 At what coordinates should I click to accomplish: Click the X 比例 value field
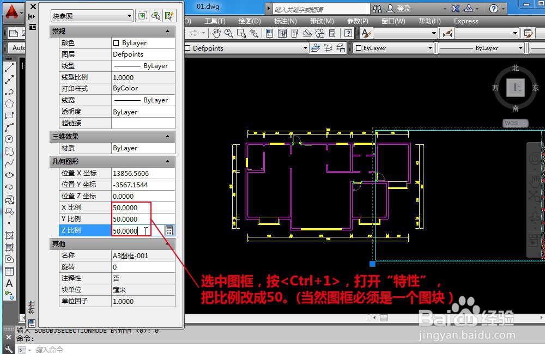(143, 207)
